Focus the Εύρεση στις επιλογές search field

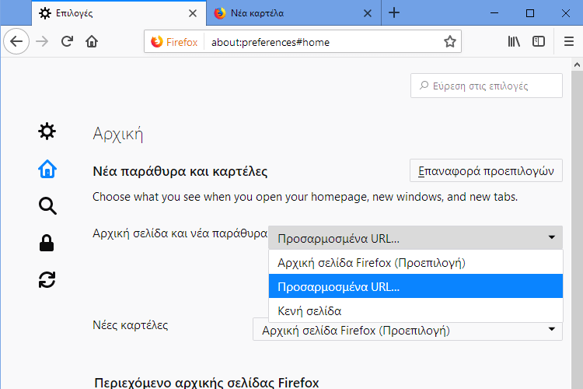coord(487,86)
